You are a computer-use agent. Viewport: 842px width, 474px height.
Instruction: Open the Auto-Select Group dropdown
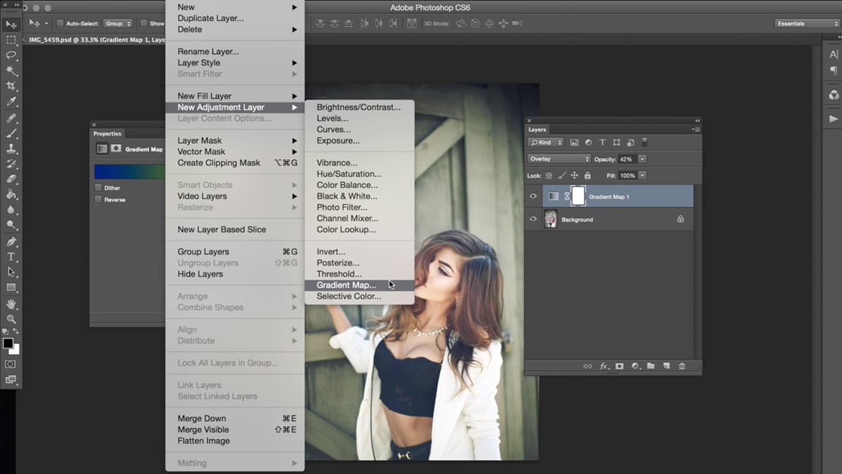(x=119, y=23)
